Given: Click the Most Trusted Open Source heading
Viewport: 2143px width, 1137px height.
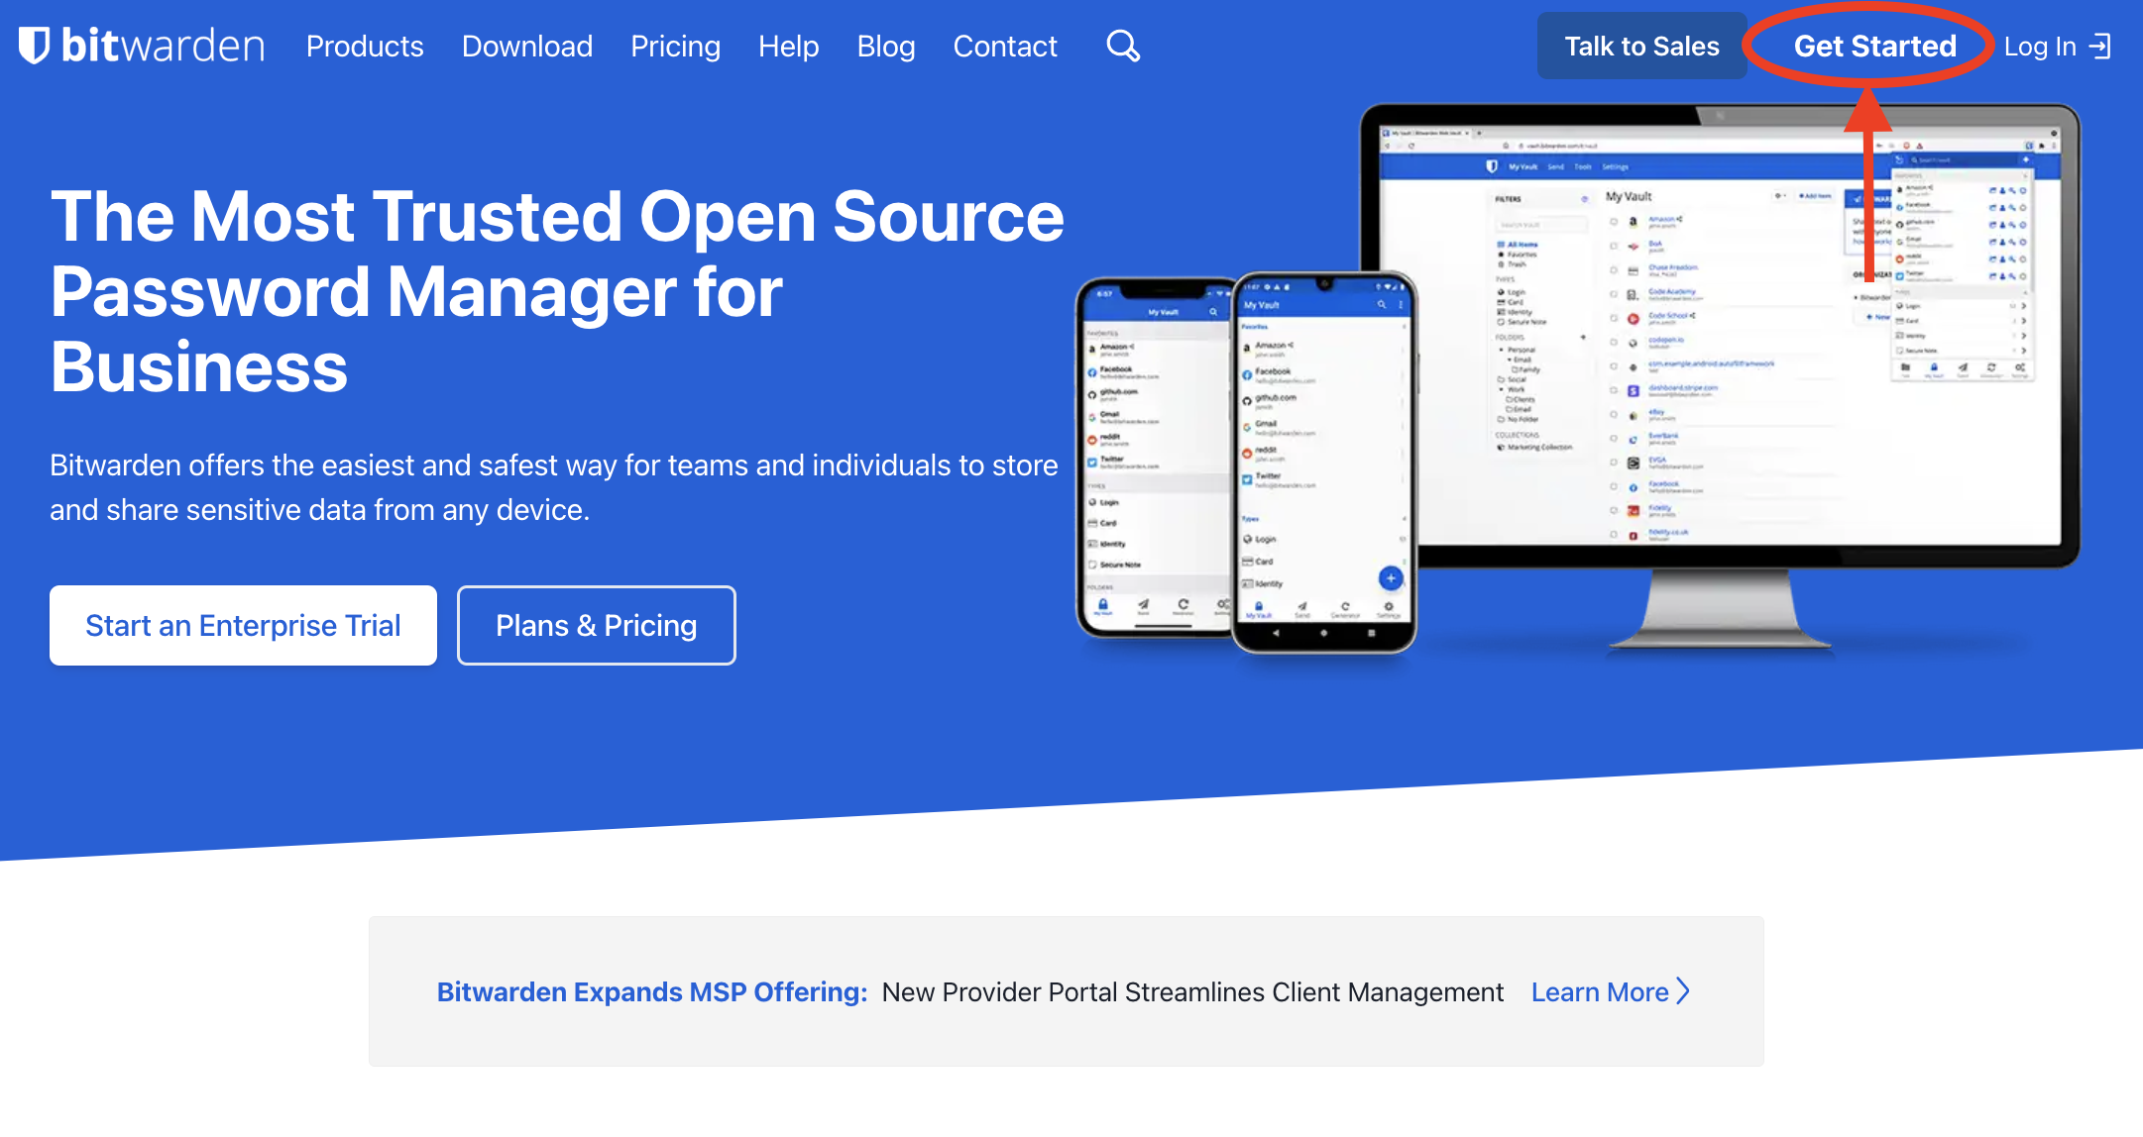Looking at the screenshot, I should [x=557, y=291].
